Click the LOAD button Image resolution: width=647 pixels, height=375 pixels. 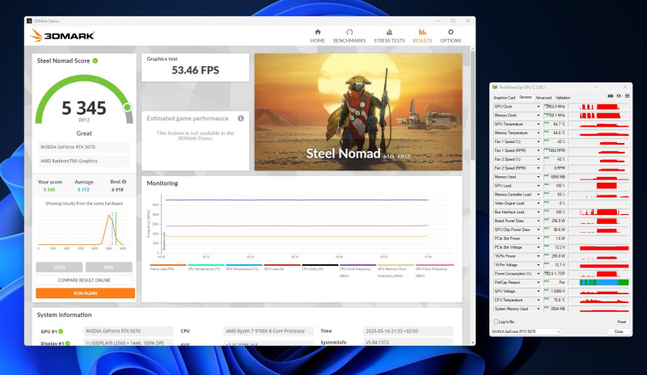(59, 267)
